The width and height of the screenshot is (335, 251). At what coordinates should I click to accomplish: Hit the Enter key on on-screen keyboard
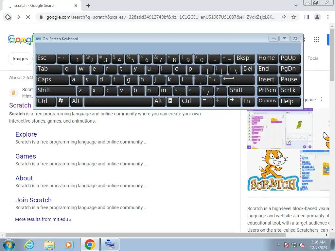[238, 80]
